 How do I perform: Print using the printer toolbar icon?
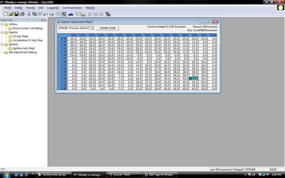[x=22, y=14]
